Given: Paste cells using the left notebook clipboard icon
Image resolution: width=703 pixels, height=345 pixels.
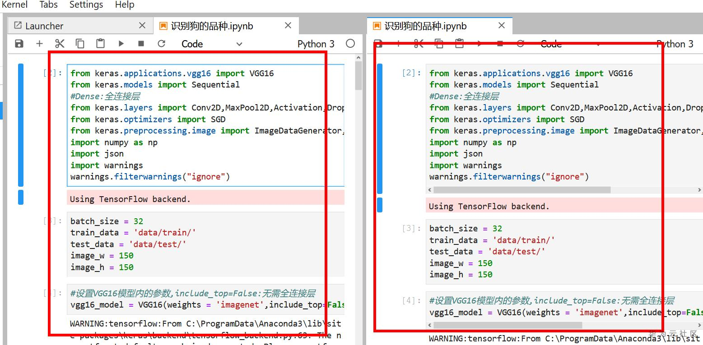Looking at the screenshot, I should [x=100, y=44].
